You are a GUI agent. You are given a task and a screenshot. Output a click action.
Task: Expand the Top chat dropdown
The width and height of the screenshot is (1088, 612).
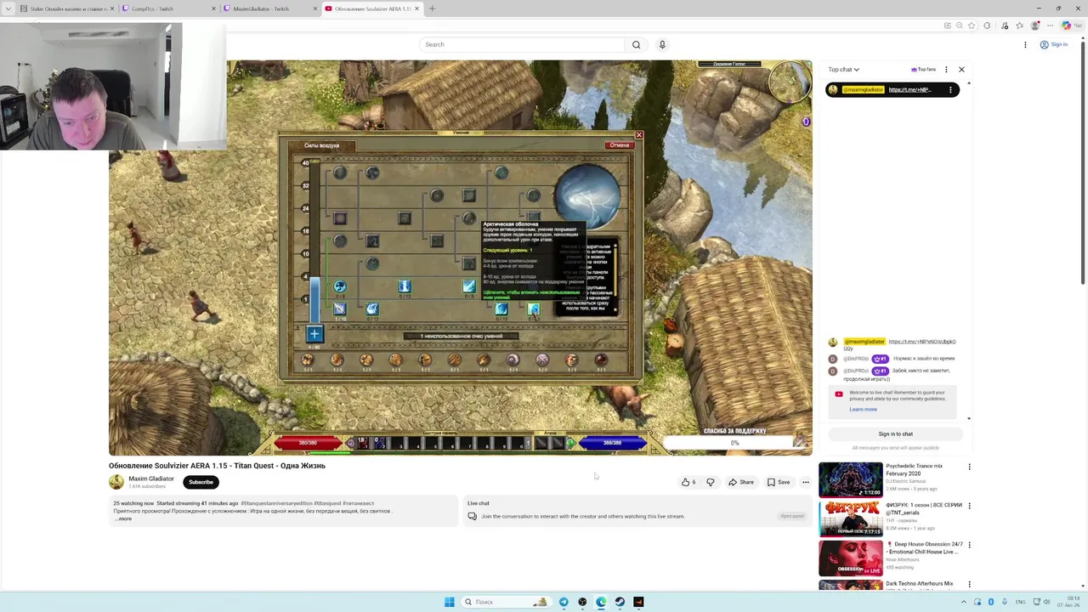pos(843,70)
